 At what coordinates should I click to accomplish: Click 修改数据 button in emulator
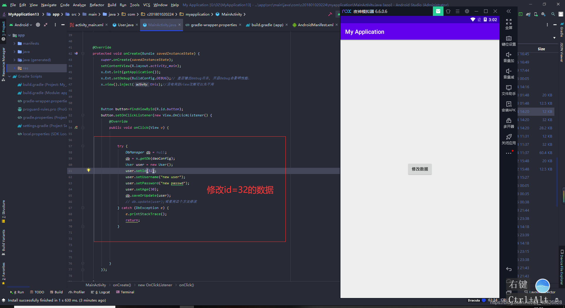tap(420, 169)
